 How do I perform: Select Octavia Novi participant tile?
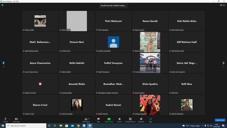[x=77, y=42]
